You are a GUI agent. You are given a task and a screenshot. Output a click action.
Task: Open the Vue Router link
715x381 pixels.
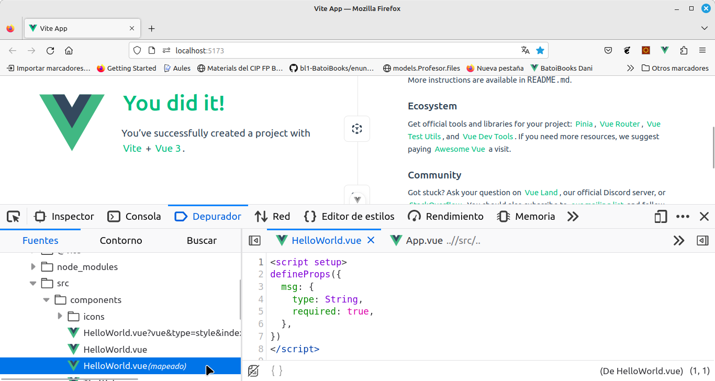coord(620,124)
